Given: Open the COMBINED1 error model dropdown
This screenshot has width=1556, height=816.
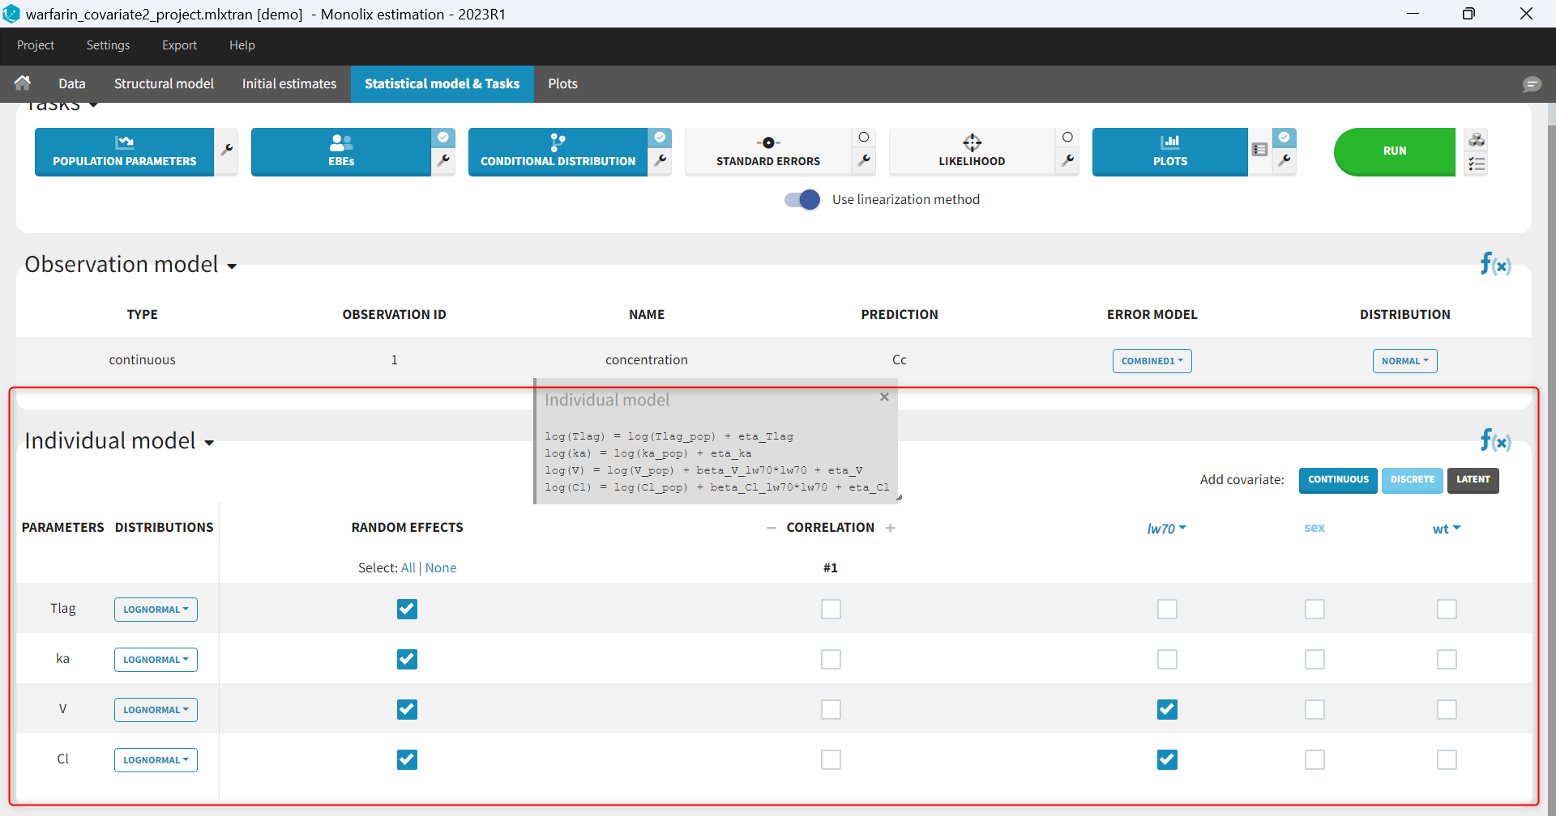Looking at the screenshot, I should pyautogui.click(x=1152, y=361).
